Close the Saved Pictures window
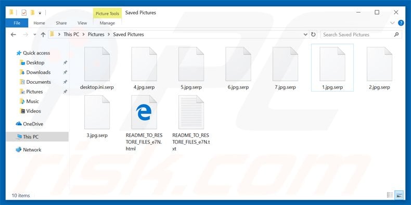 396,12
